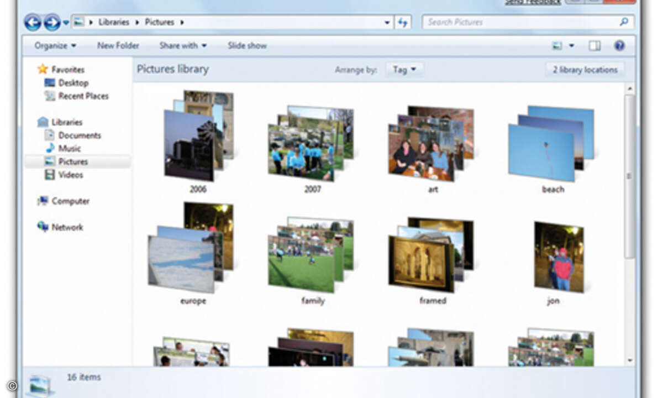This screenshot has height=398, width=663.
Task: Start the Slide show
Action: 247,45
